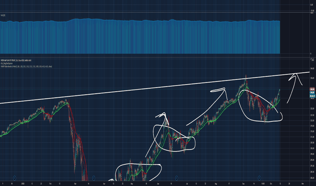Click the event marker circle near March 16

click(x=94, y=178)
